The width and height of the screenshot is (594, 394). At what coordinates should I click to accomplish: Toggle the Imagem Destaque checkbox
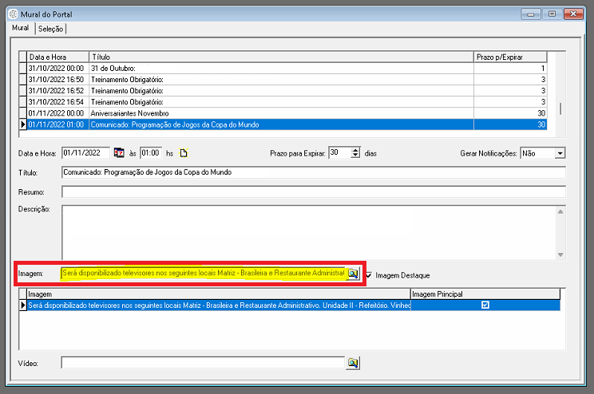[x=369, y=275]
